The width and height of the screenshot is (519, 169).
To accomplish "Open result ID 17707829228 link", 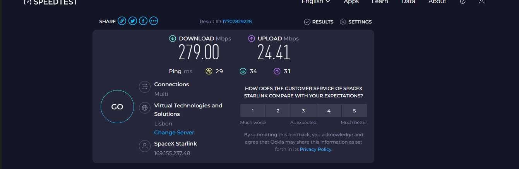I will (237, 22).
